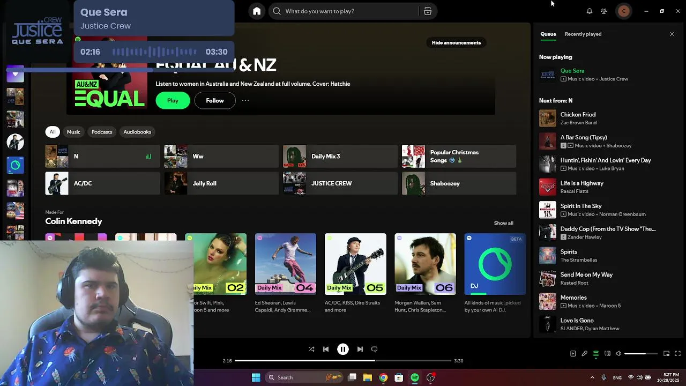Viewport: 686px width, 386px height.
Task: Seek on the song progress bar
Action: [343, 361]
